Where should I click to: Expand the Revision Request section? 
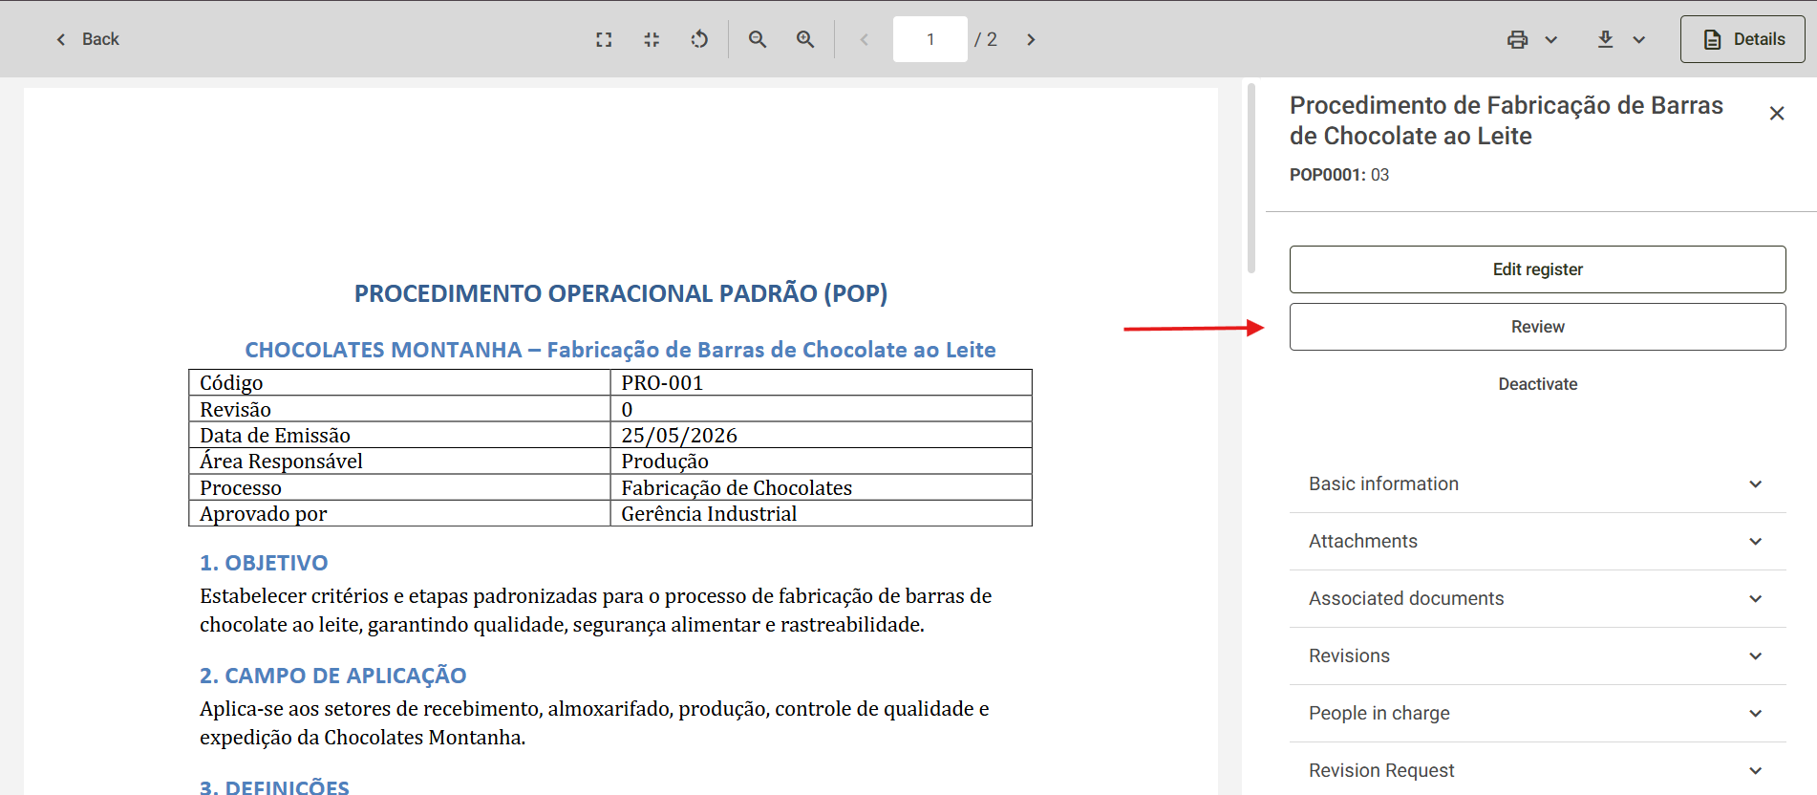[1537, 770]
